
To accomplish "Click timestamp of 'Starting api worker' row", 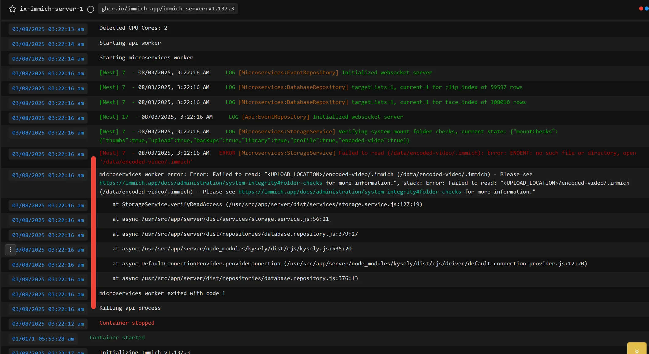I will (48, 44).
